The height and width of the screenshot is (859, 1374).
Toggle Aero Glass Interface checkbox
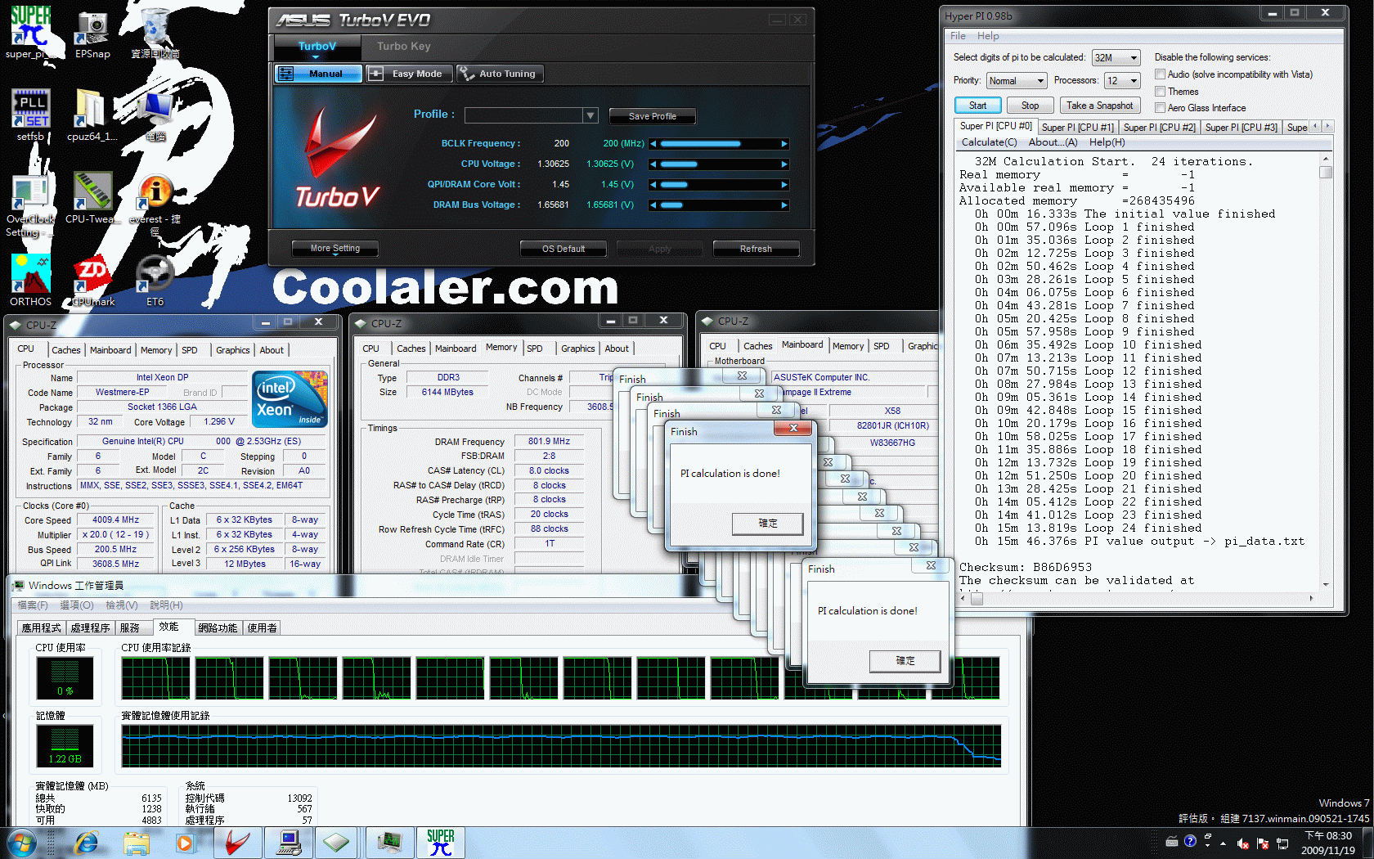tap(1160, 108)
